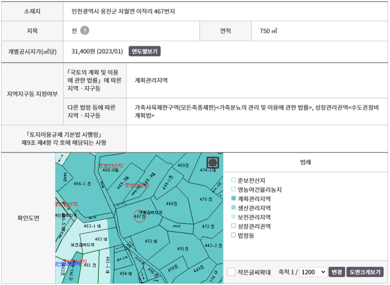Open the scale 1200 dropdown

click(313, 272)
